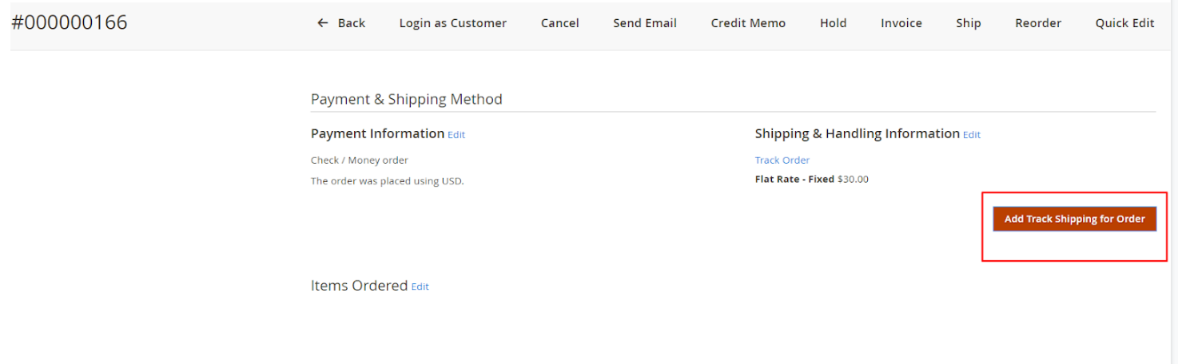Viewport: 1178px width, 364px height.
Task: Click the Payment & Shipping Method heading
Action: tap(406, 99)
